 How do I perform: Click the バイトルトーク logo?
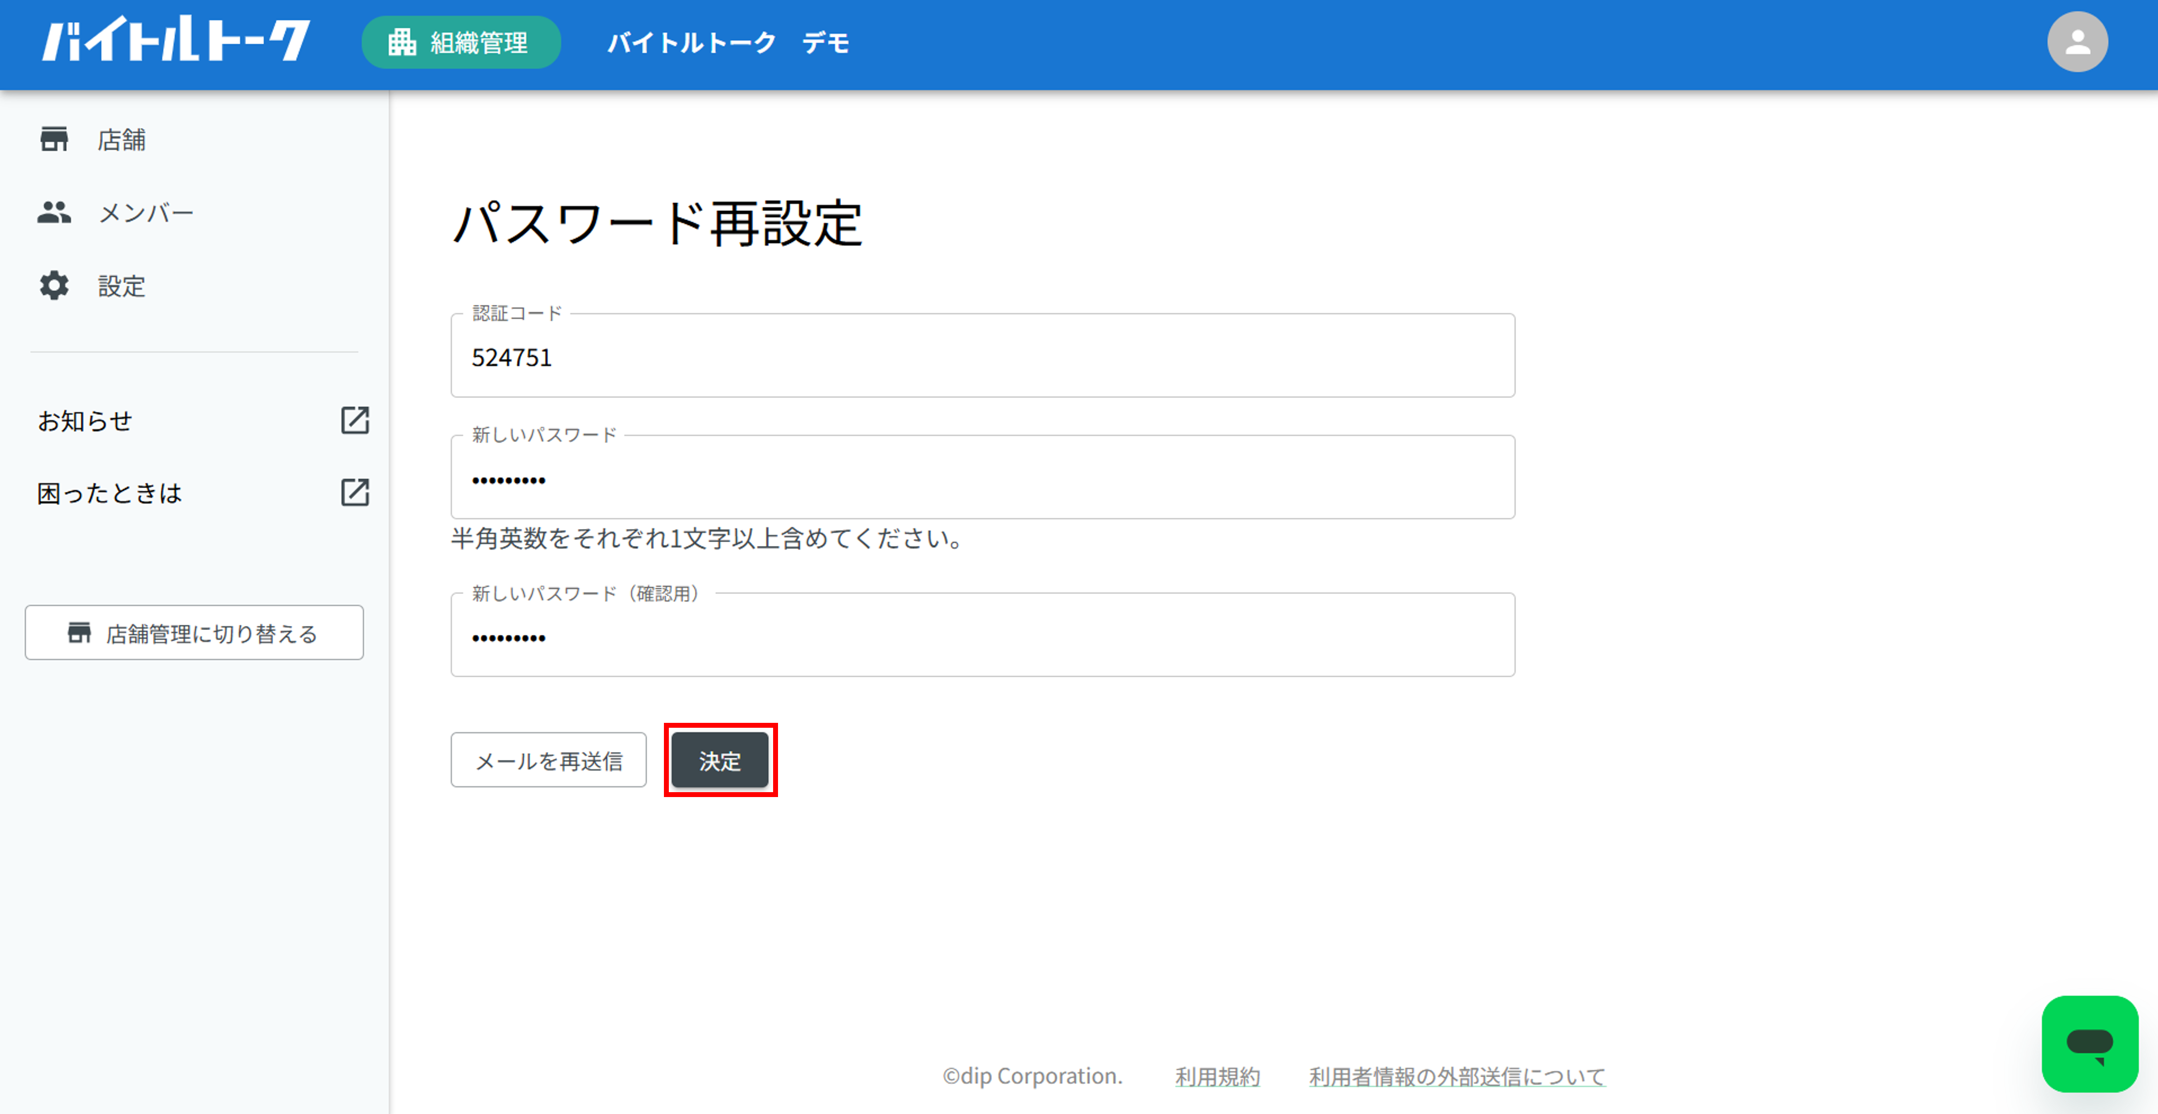coord(176,39)
